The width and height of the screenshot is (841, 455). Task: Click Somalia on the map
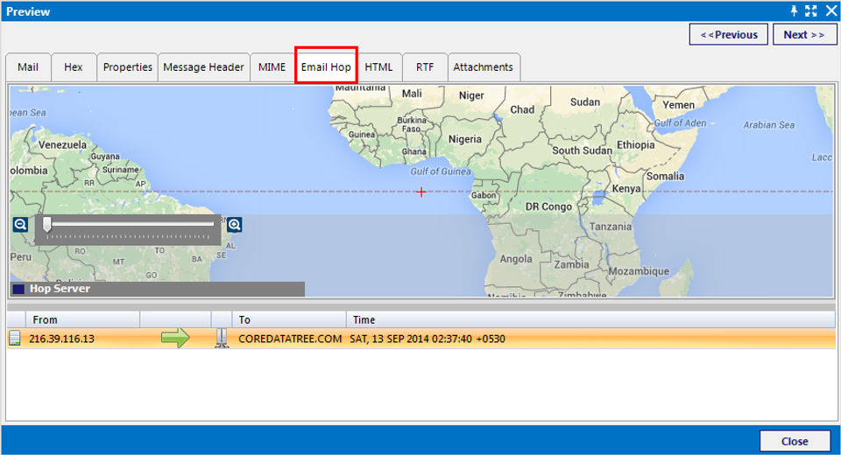click(665, 177)
